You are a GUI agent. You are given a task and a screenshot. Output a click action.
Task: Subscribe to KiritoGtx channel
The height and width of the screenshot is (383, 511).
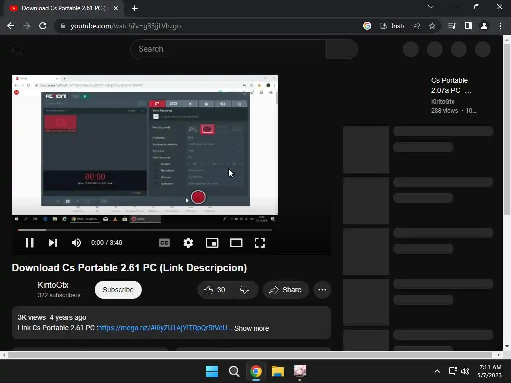pyautogui.click(x=118, y=290)
